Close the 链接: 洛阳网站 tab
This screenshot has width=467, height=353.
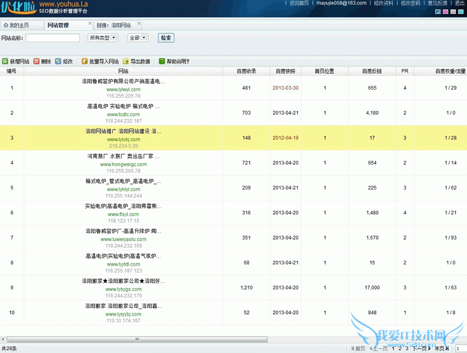[139, 24]
